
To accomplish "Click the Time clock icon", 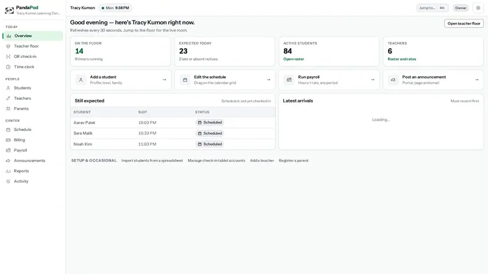I will (x=9, y=67).
